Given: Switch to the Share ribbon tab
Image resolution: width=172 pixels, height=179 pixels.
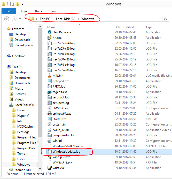Looking at the screenshot, I should coord(38,11).
